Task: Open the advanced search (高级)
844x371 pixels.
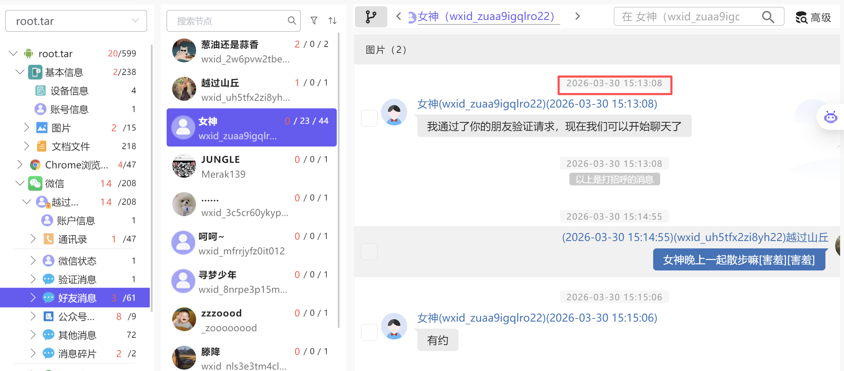Action: point(813,17)
